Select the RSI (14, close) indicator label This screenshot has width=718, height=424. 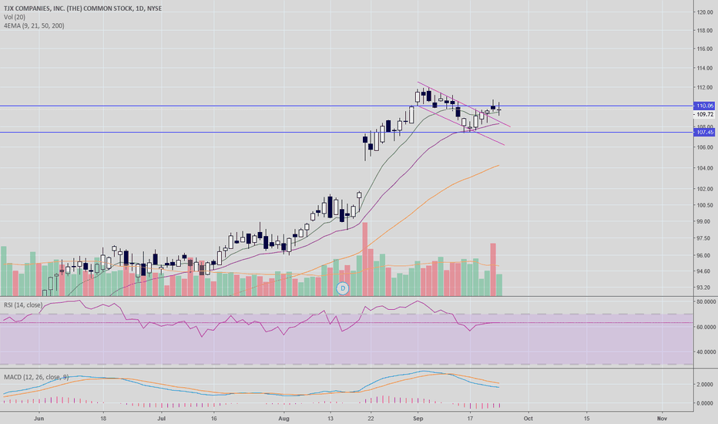23,305
